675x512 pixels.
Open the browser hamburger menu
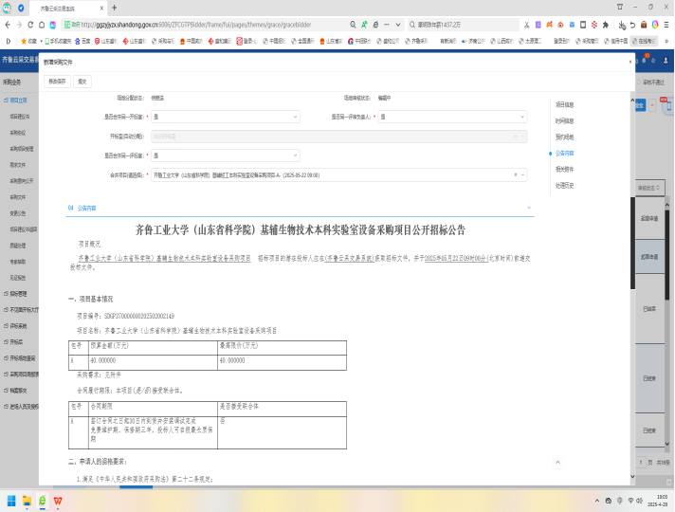pos(666,25)
